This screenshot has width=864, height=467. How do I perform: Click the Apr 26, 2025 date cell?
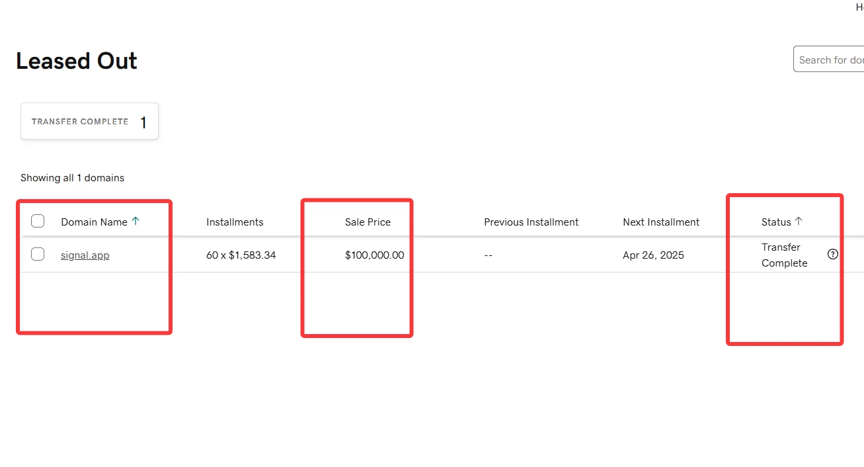(x=653, y=255)
